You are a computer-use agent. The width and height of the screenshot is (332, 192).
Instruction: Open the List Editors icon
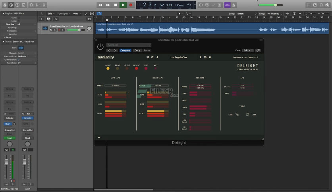click(309, 5)
